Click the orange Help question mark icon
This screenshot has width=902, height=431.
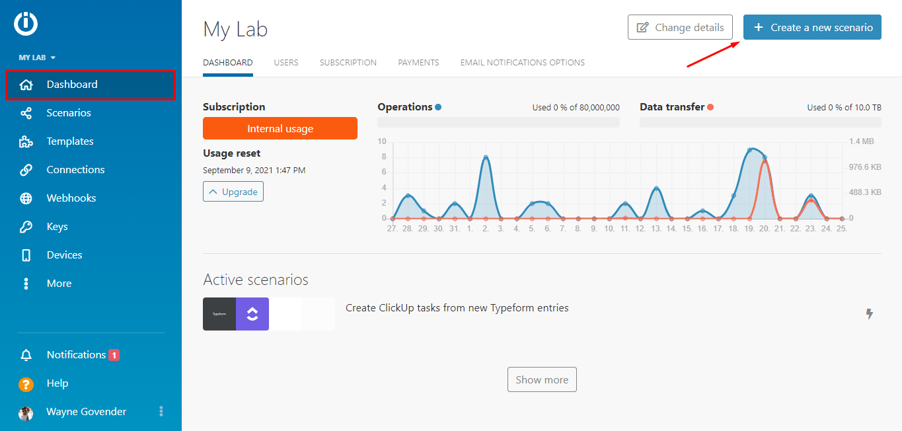click(26, 384)
